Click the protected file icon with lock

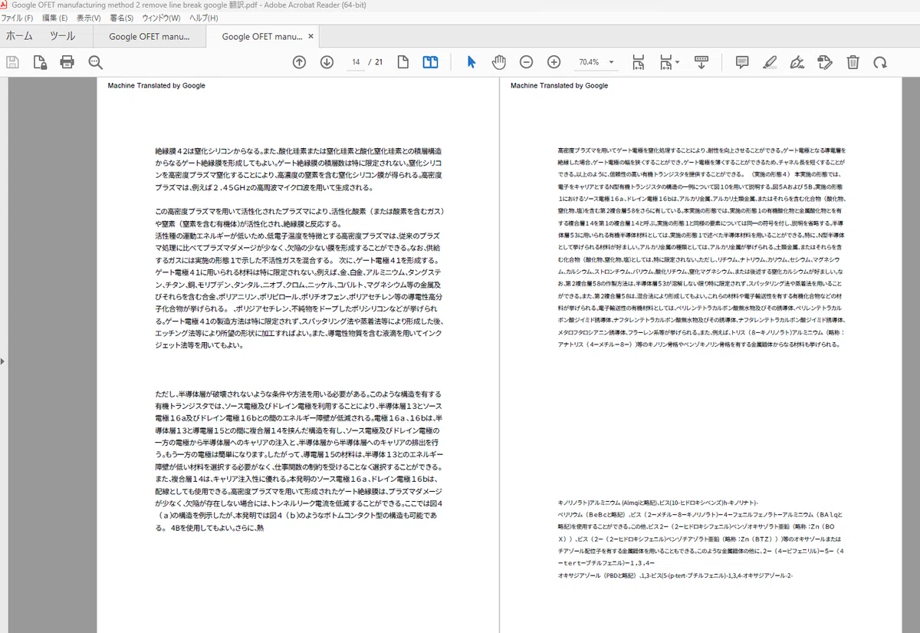pyautogui.click(x=39, y=62)
